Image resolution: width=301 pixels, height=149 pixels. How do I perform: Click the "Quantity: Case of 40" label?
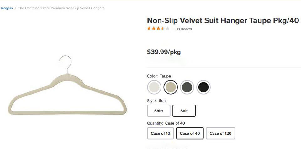166,123
